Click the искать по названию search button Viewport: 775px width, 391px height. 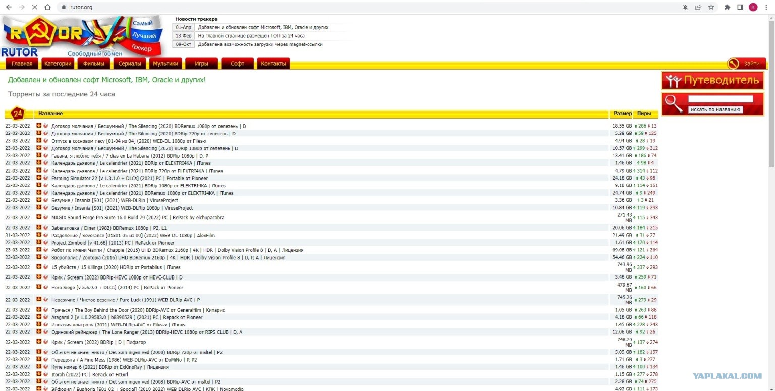[x=715, y=109]
